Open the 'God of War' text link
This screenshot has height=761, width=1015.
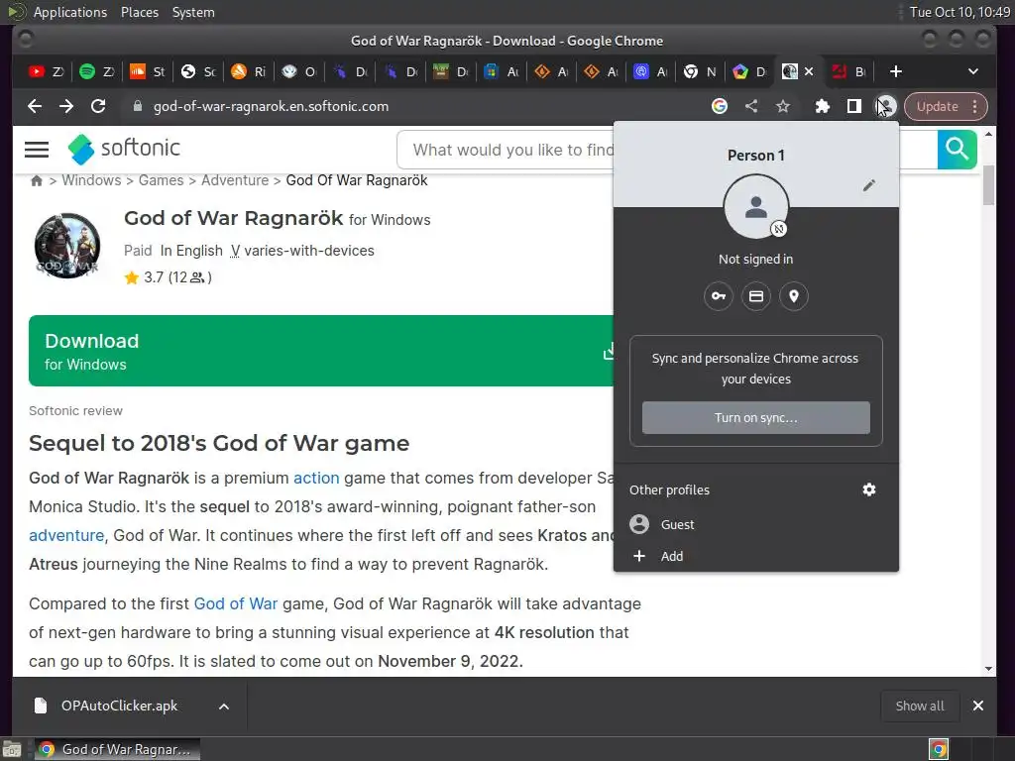(x=236, y=603)
